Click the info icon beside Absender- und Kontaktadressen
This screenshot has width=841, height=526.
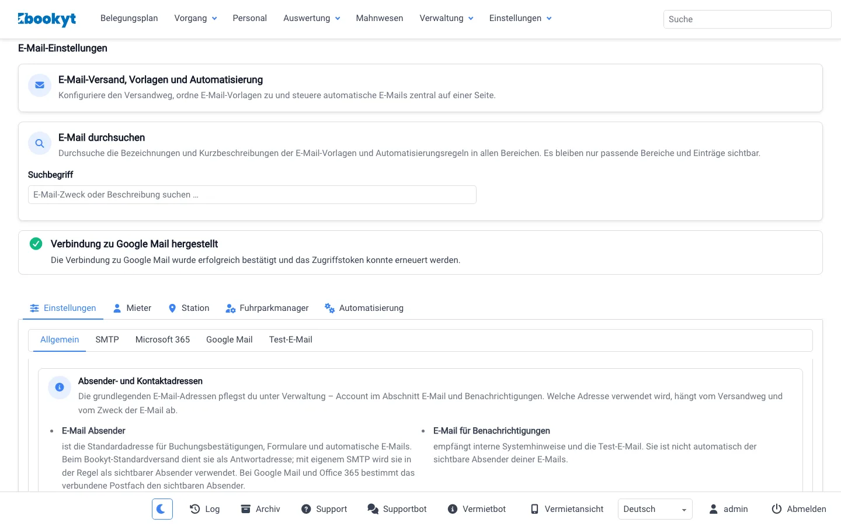coord(60,387)
